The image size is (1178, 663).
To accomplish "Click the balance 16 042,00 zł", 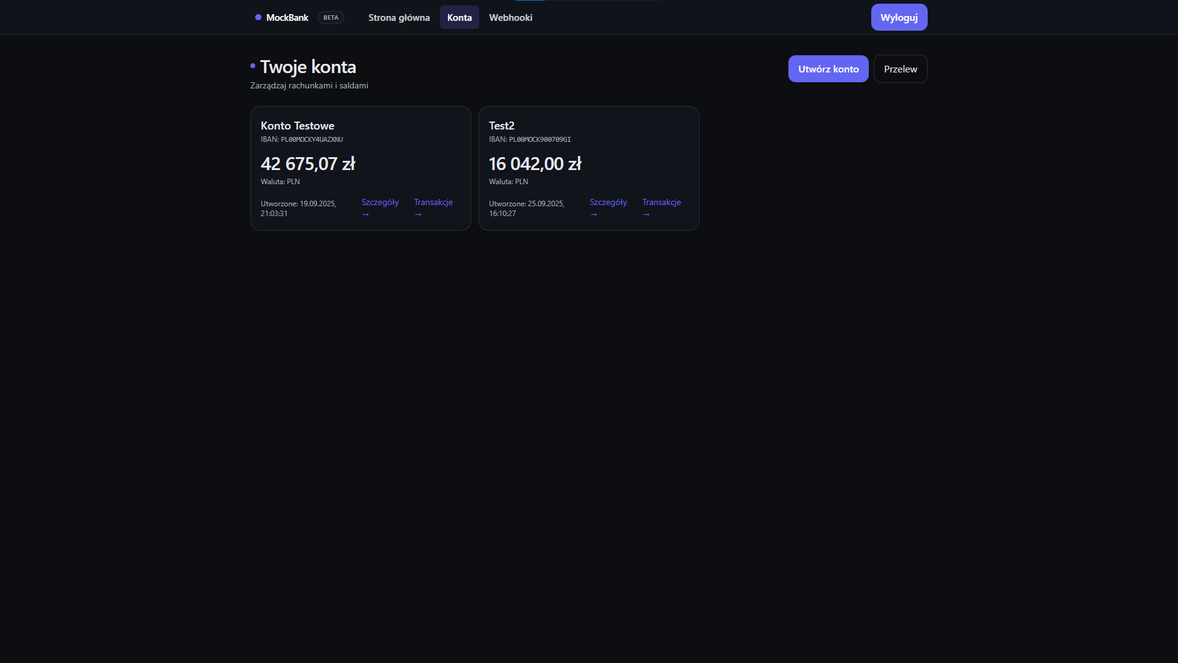I will coord(535,164).
